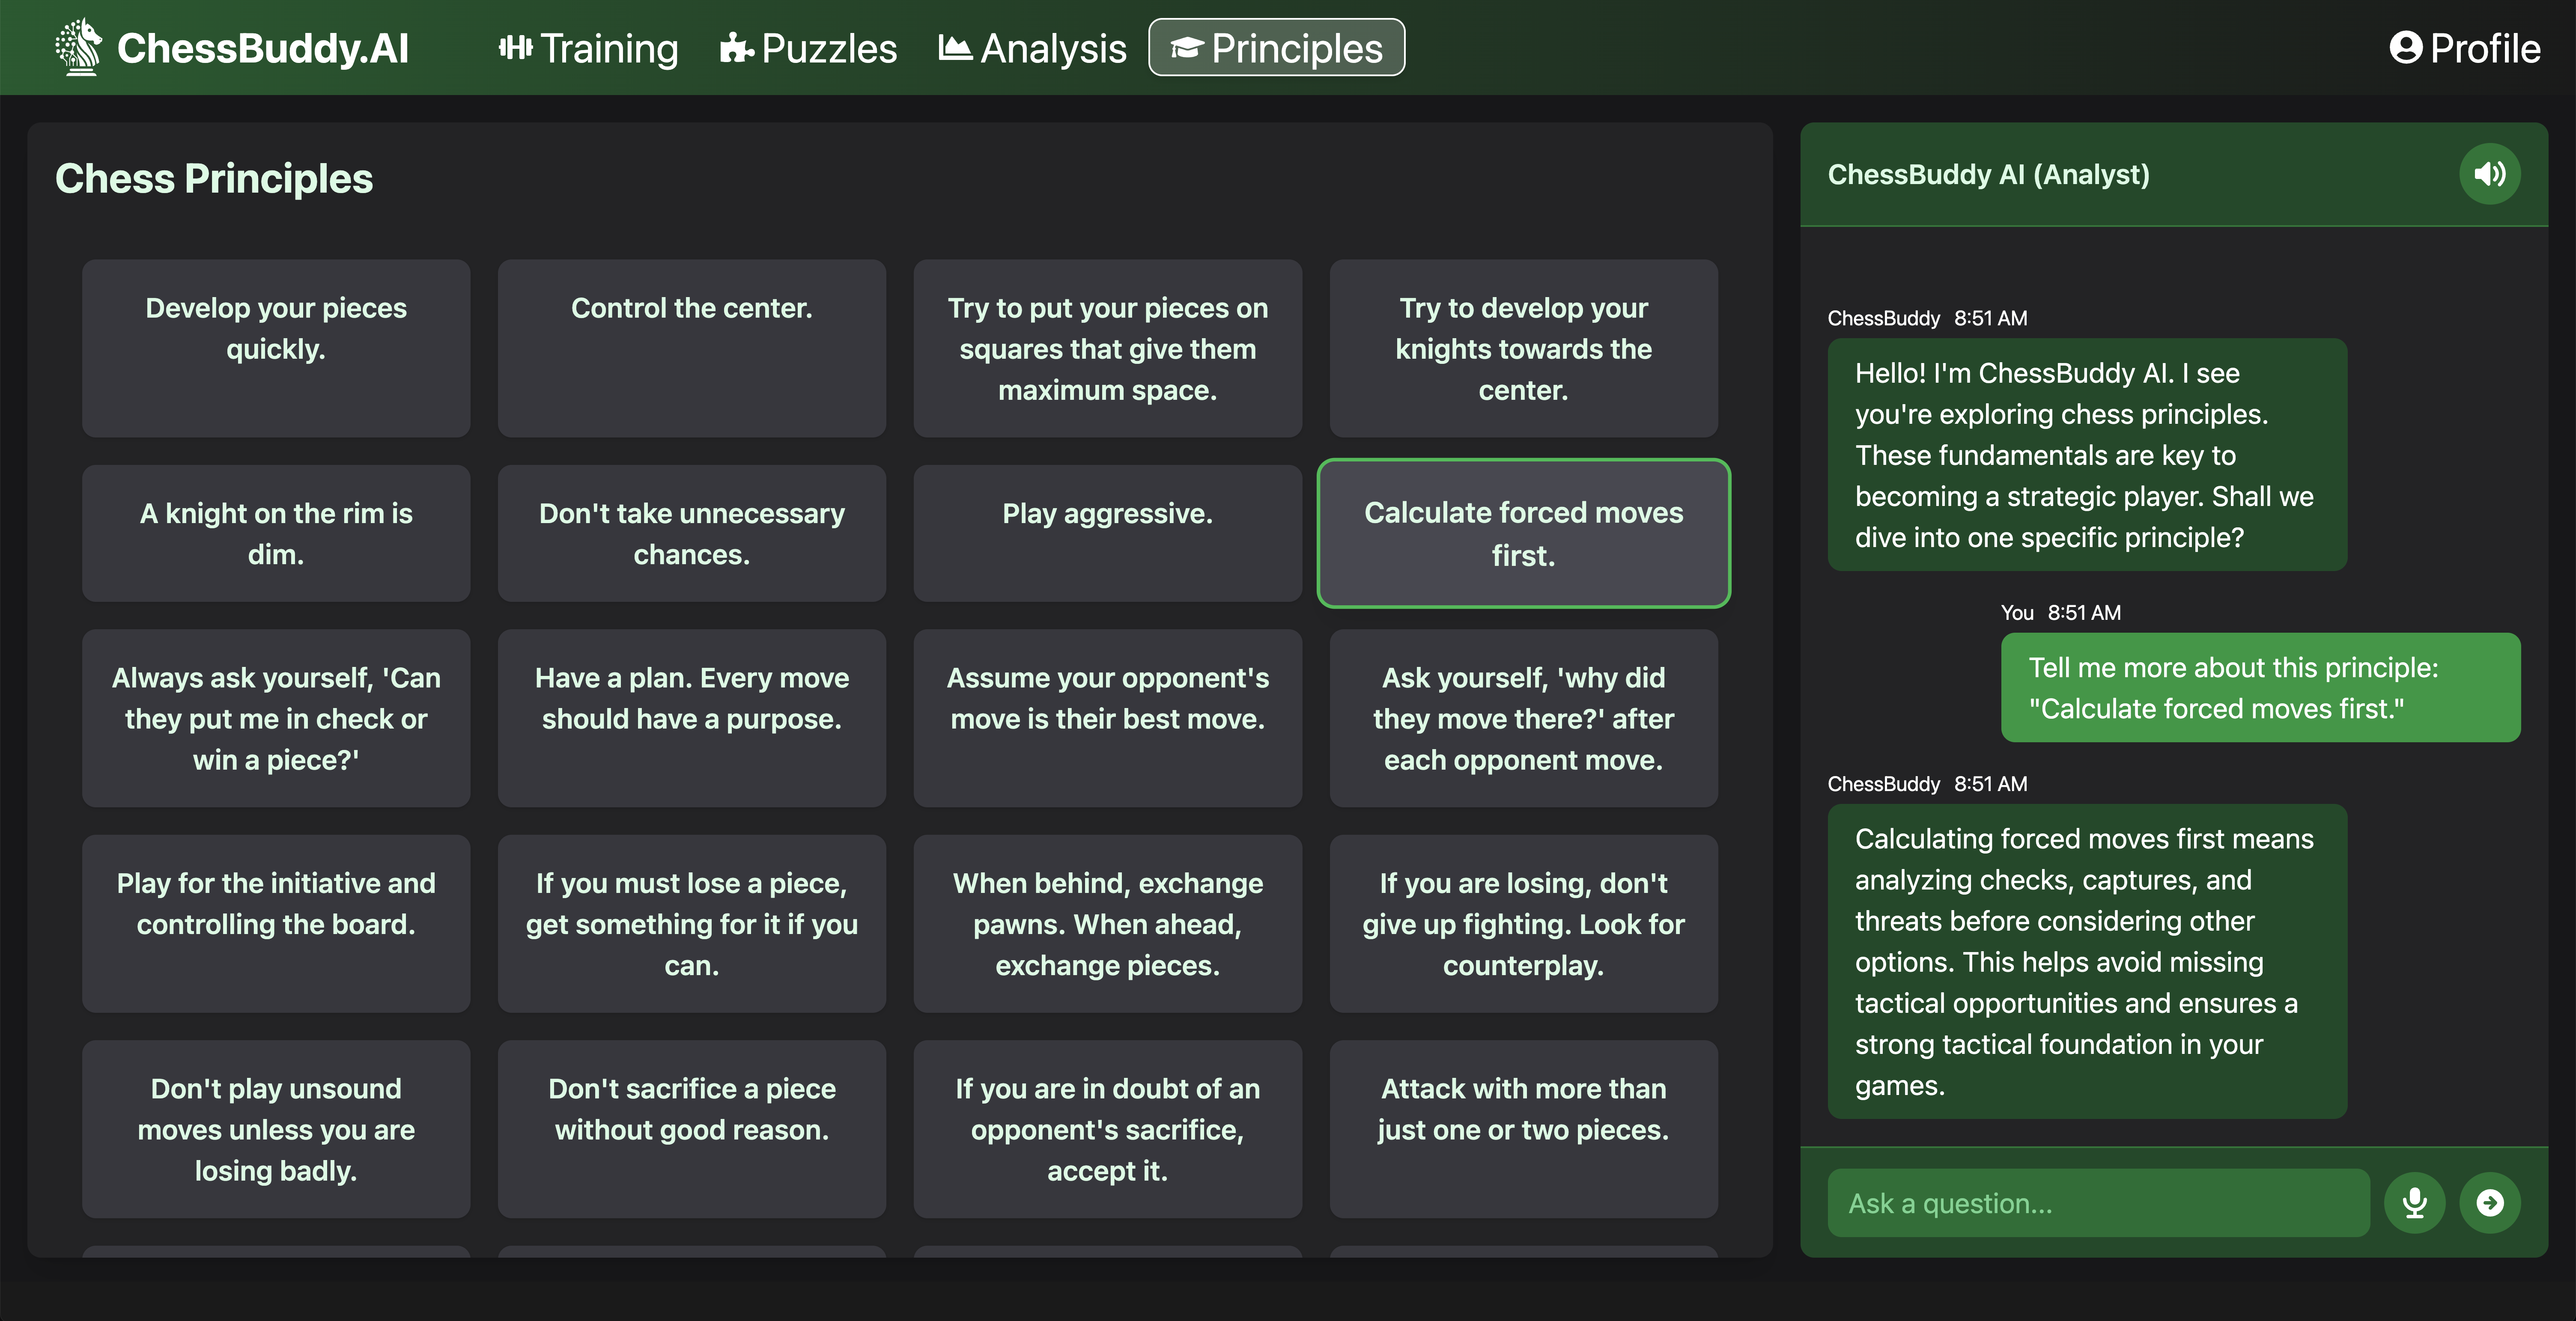Image resolution: width=2576 pixels, height=1321 pixels.
Task: Choose 'develop your knights towards the center'
Action: coord(1524,348)
